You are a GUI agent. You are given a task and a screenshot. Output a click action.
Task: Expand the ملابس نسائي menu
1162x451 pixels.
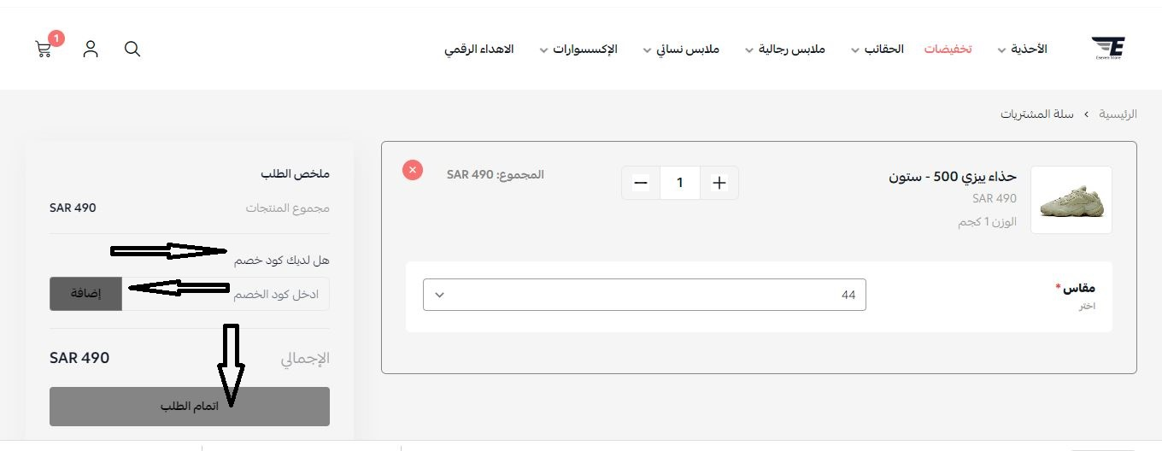680,50
